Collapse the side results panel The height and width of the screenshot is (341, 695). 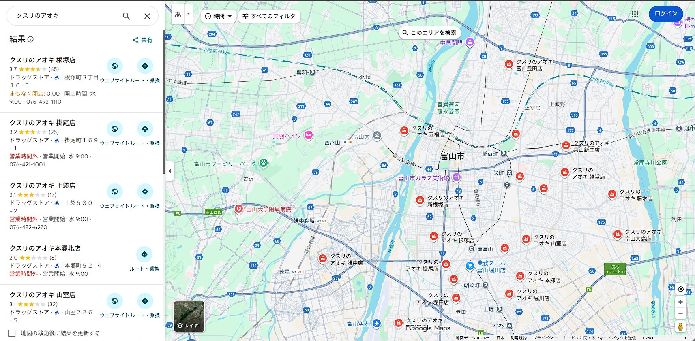(x=169, y=171)
